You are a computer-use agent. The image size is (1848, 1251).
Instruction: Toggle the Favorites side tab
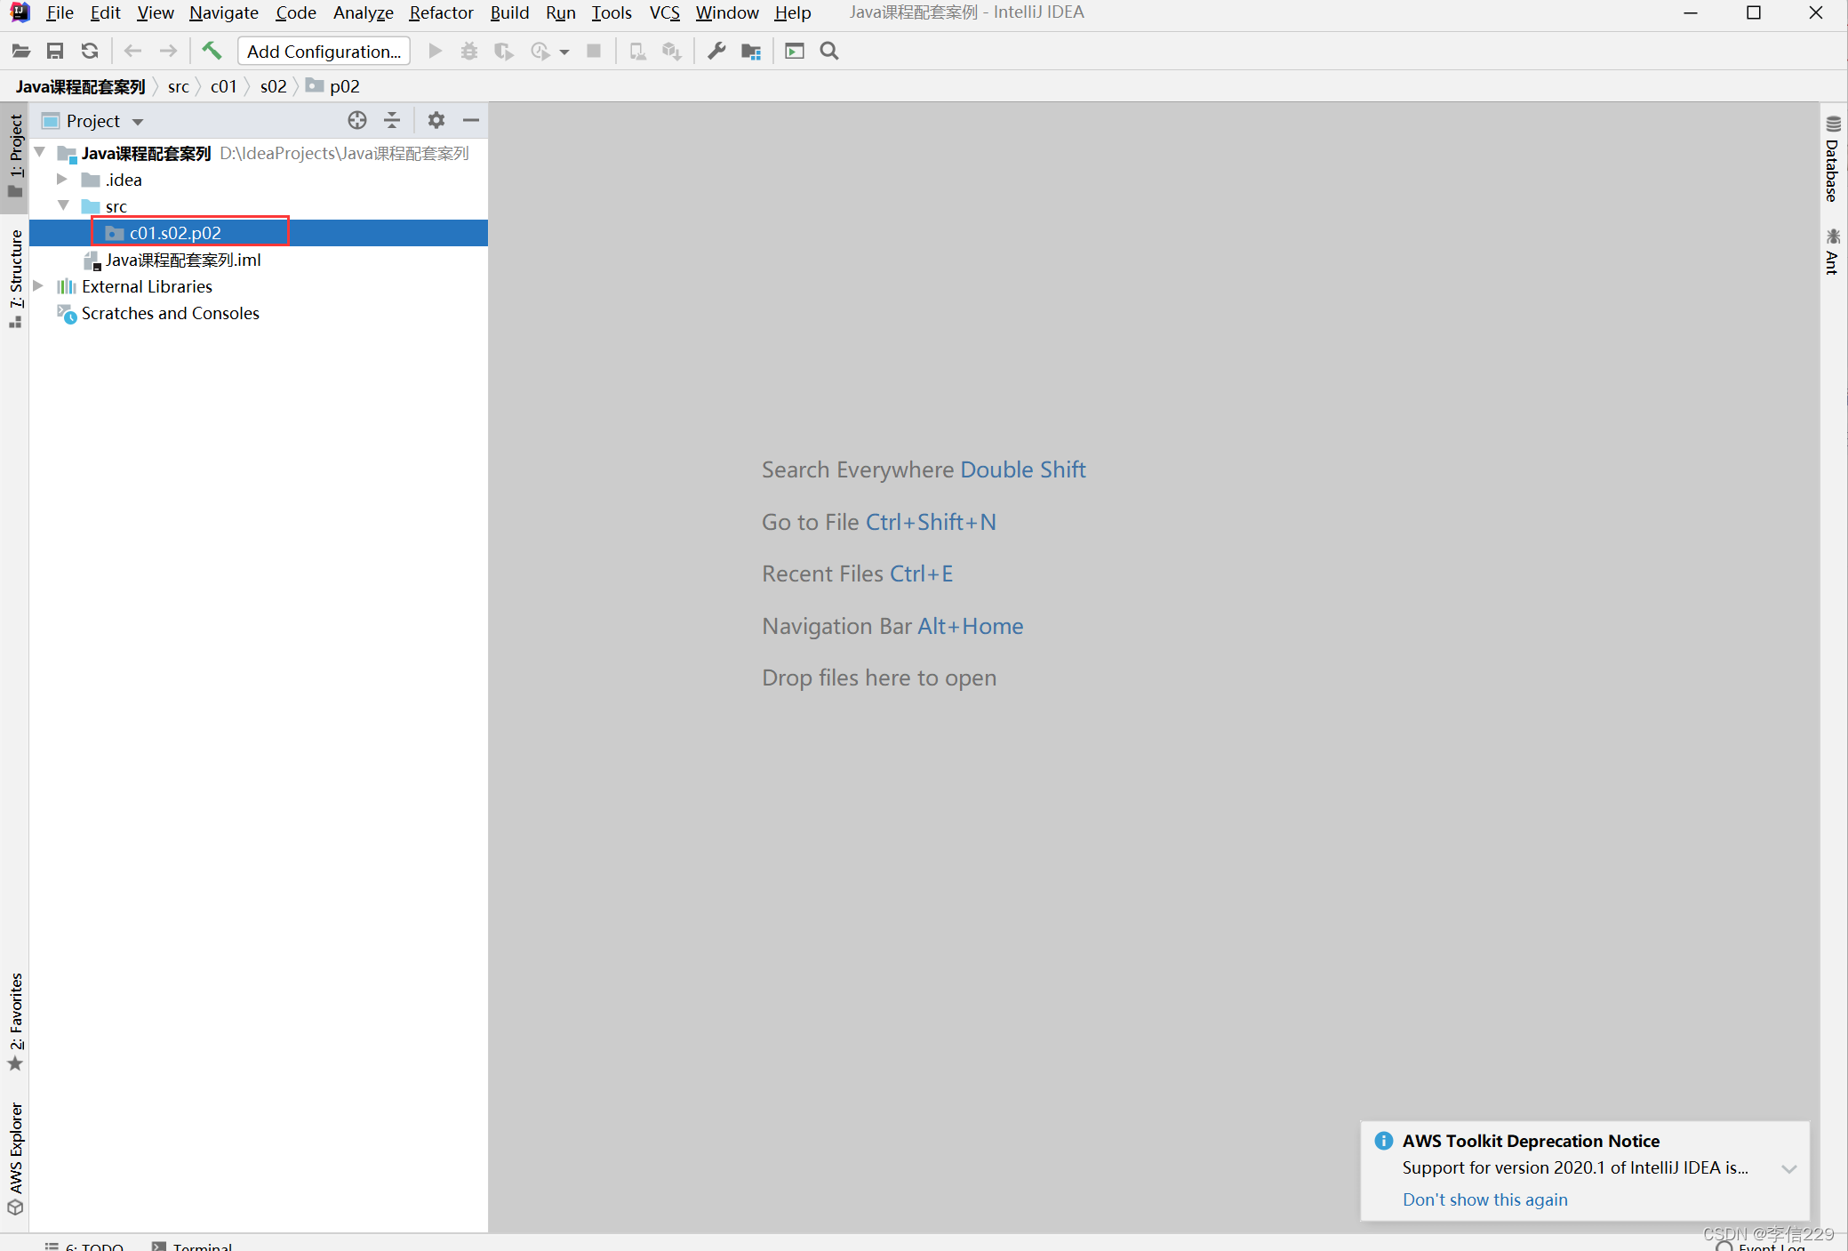click(x=15, y=1021)
